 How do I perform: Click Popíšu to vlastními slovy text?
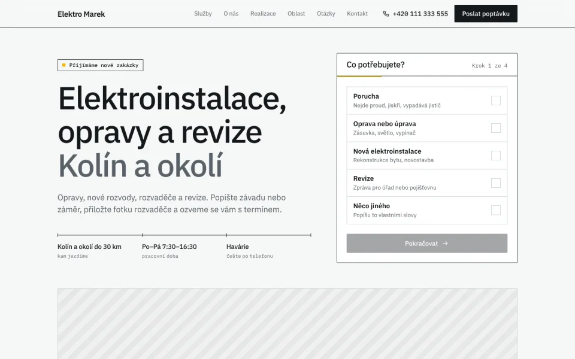(x=385, y=215)
